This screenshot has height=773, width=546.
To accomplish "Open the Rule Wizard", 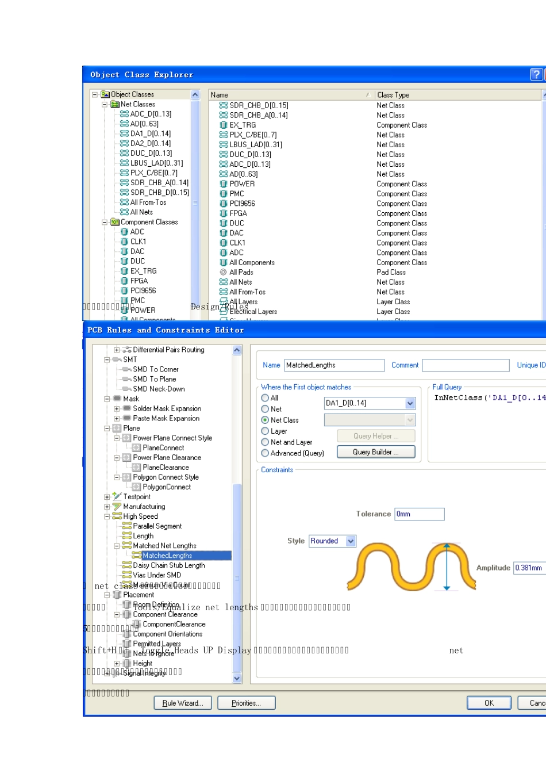I will tap(183, 703).
